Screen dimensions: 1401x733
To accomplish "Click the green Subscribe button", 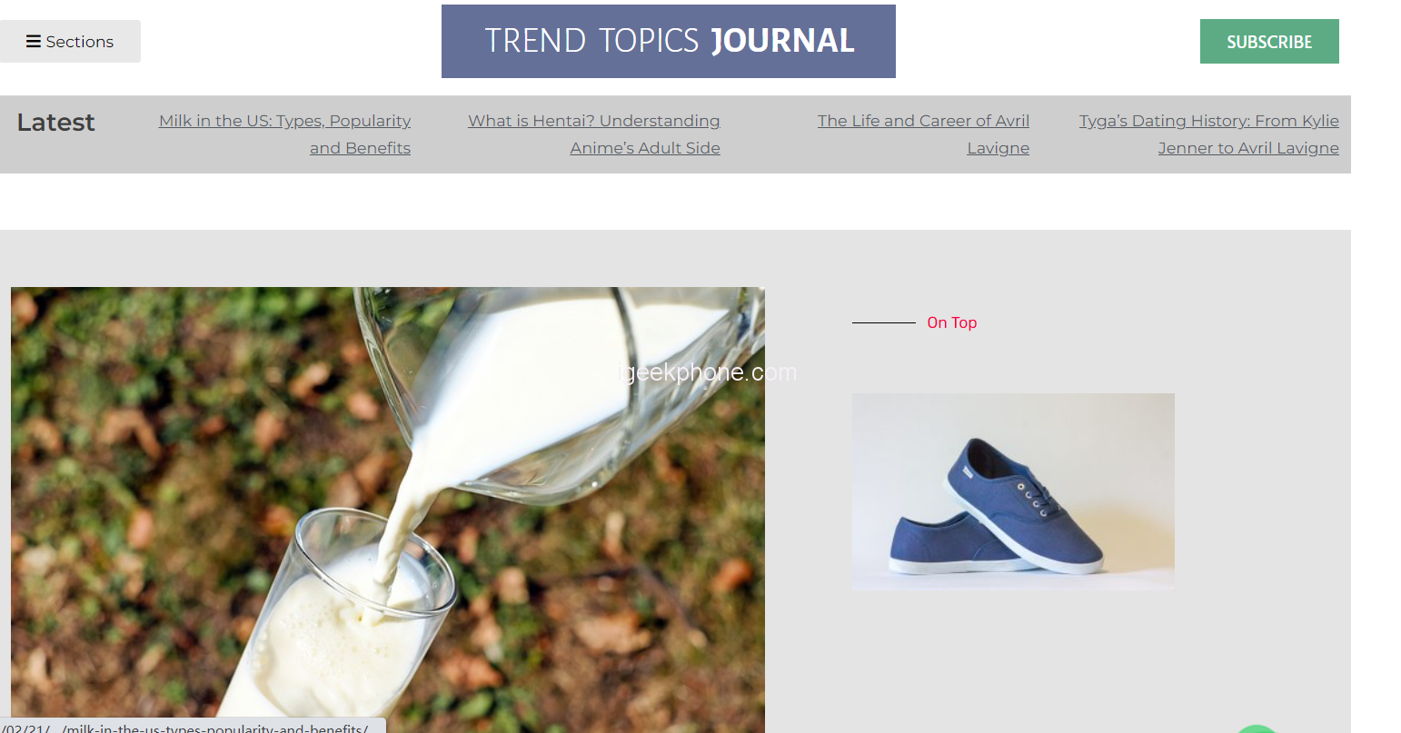I will tap(1269, 42).
